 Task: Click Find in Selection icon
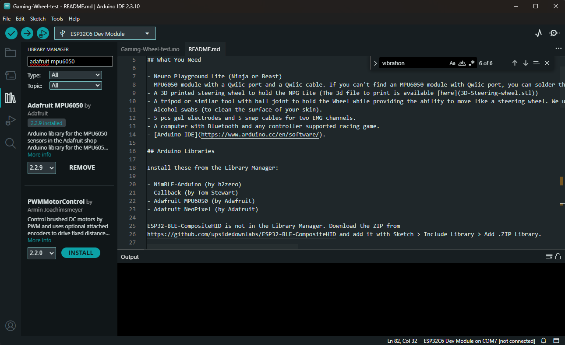click(537, 63)
